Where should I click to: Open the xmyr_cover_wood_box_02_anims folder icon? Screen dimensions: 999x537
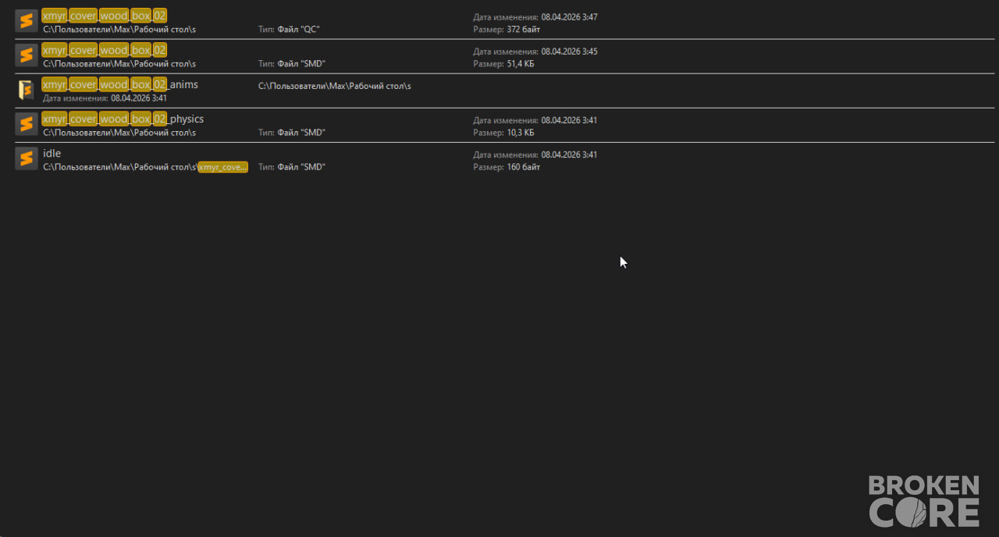(27, 90)
